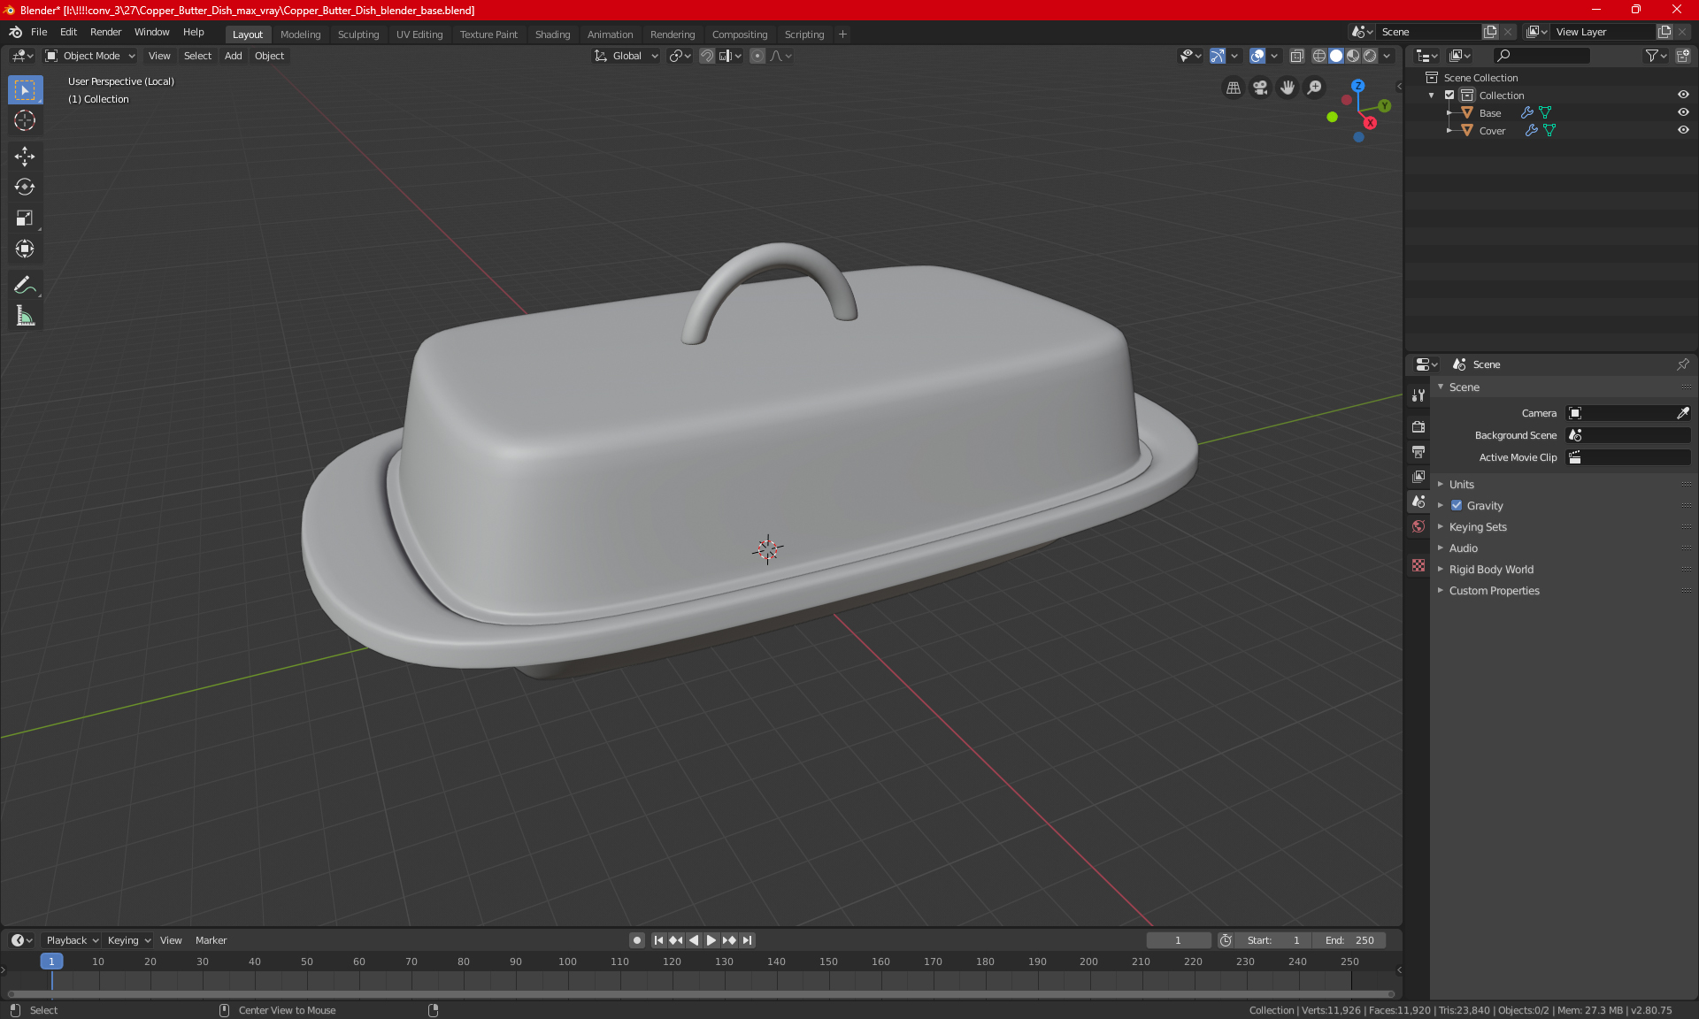
Task: Open the Output properties tab
Action: click(x=1418, y=452)
